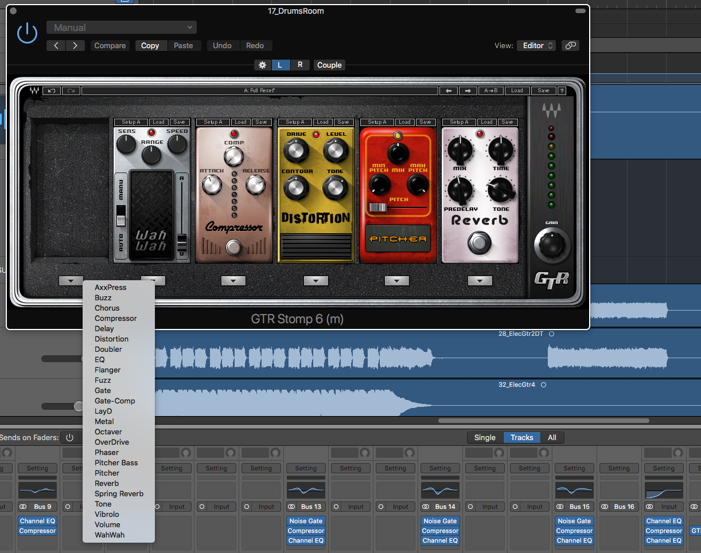Click the Copy button
Image resolution: width=701 pixels, height=553 pixels.
[150, 46]
